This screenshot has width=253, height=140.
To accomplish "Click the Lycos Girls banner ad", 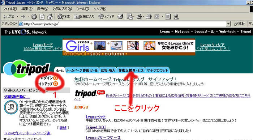I will (x=129, y=47).
